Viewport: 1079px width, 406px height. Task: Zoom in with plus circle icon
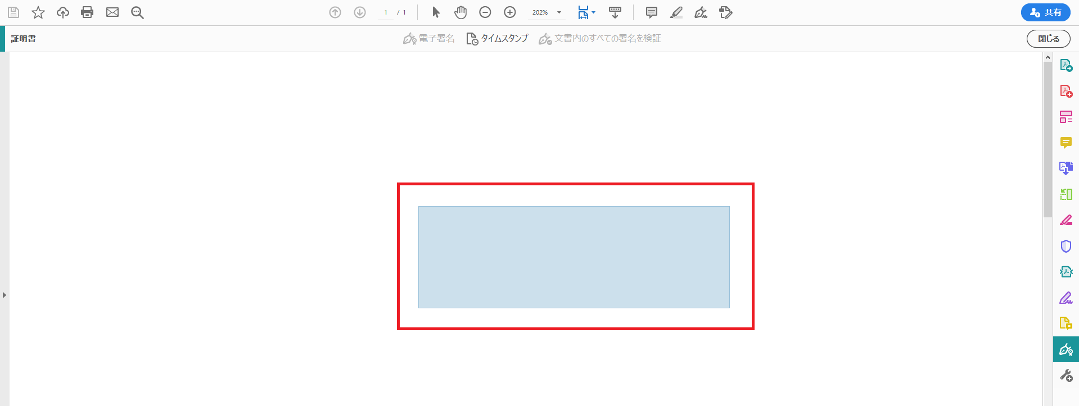point(510,12)
